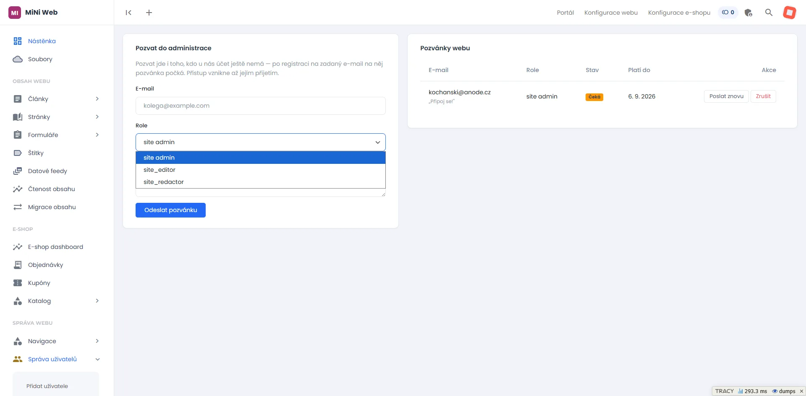Image resolution: width=806 pixels, height=396 pixels.
Task: Collapse the sidebar with arrow icon
Action: pos(128,13)
